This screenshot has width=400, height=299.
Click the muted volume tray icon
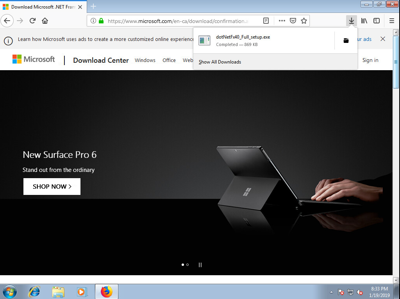click(360, 292)
